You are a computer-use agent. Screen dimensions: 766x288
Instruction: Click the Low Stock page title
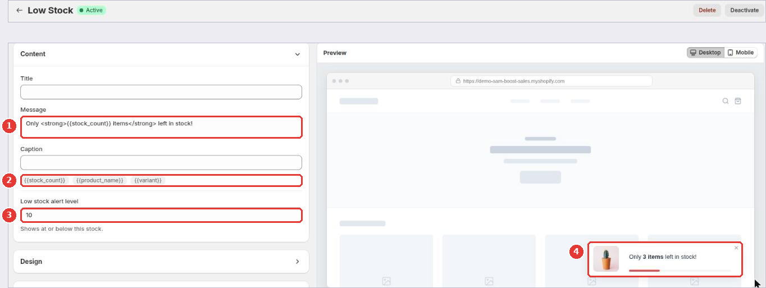point(51,10)
